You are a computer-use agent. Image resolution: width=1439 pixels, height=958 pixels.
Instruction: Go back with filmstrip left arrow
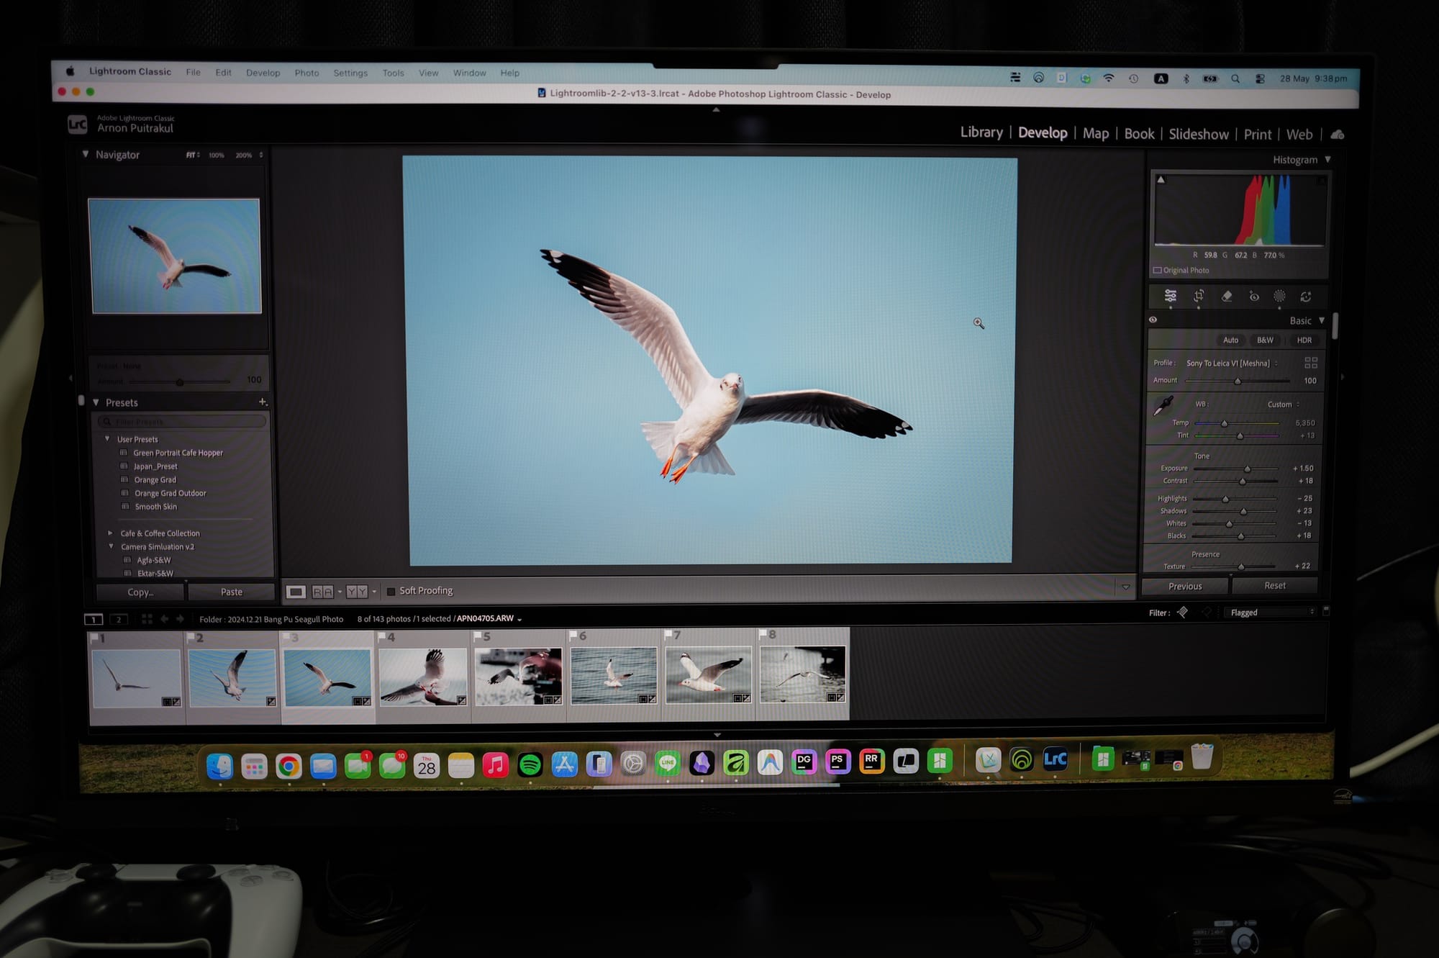(164, 619)
